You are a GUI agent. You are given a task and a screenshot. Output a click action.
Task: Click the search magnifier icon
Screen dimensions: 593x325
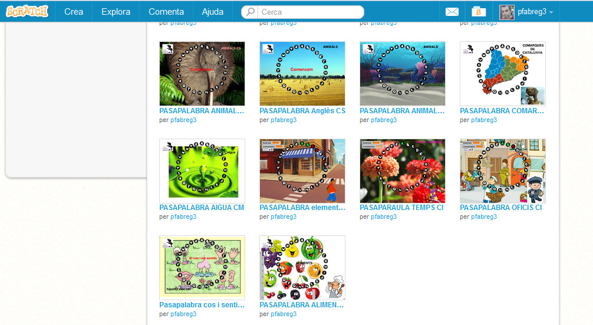point(251,12)
